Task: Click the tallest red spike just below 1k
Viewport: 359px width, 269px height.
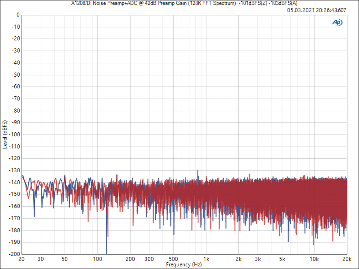Action: [198, 175]
